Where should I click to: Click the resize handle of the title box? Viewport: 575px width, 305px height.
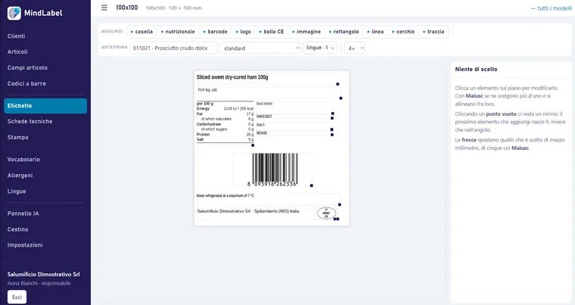coord(337,84)
